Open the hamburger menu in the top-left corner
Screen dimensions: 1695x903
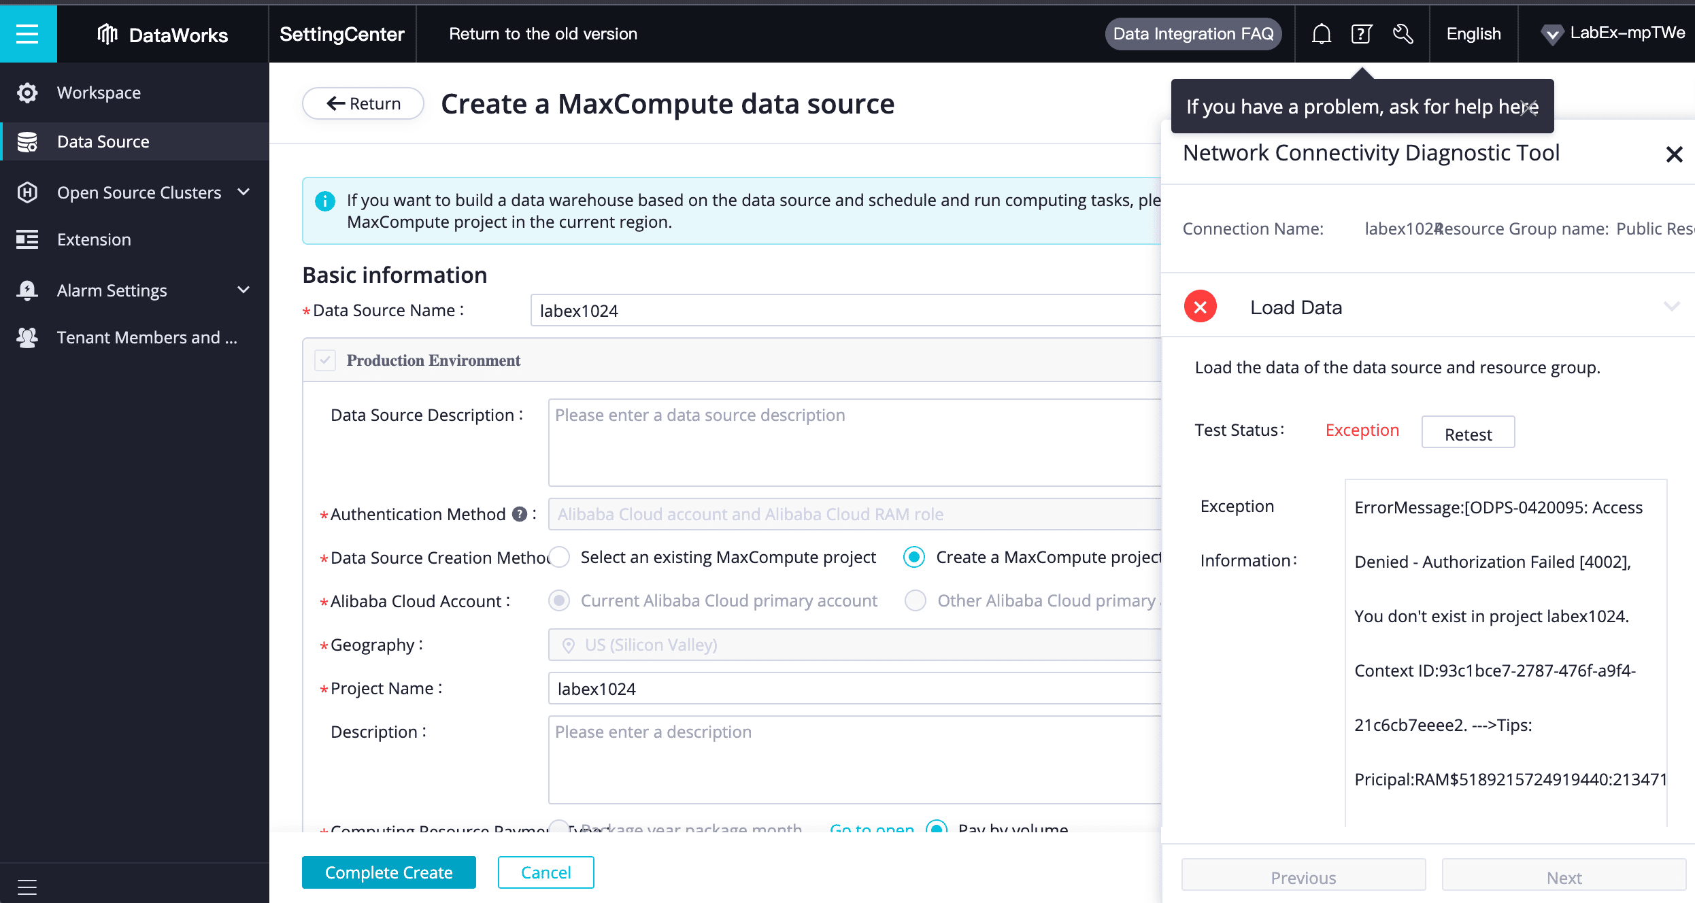click(x=28, y=34)
